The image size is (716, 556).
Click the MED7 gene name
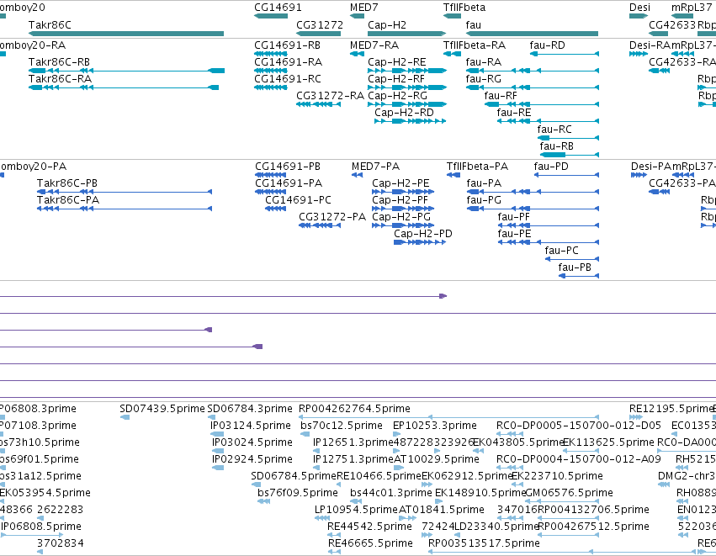(364, 8)
